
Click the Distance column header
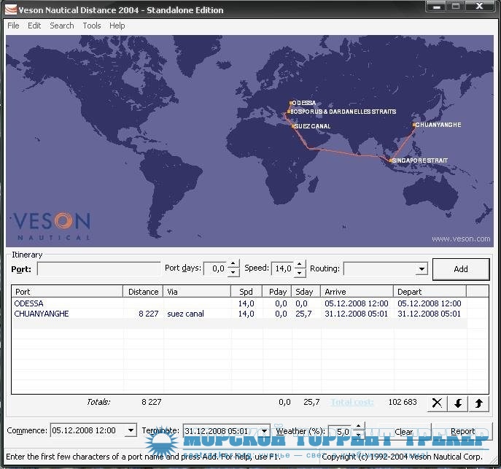pyautogui.click(x=143, y=292)
